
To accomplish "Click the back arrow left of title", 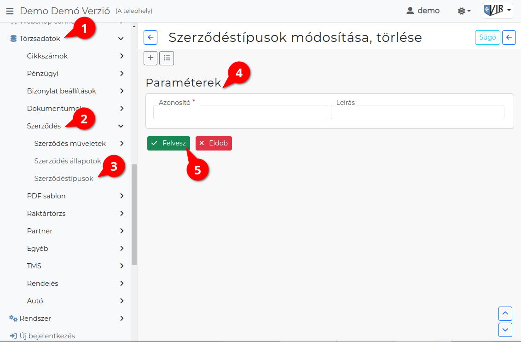I will tap(151, 37).
